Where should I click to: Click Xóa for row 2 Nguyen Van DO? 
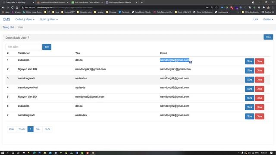tap(260, 70)
